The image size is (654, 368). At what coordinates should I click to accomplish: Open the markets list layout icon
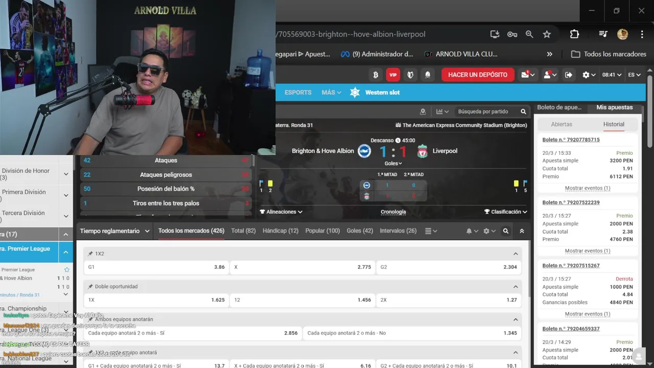click(431, 231)
